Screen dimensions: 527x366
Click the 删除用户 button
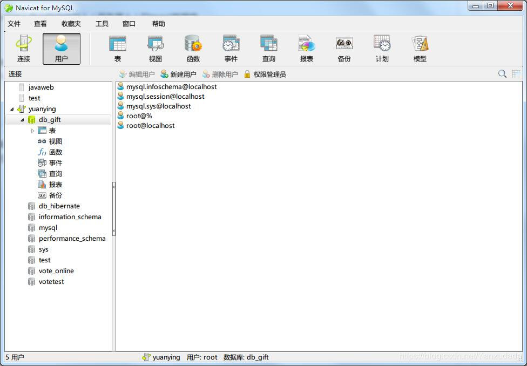pos(220,74)
